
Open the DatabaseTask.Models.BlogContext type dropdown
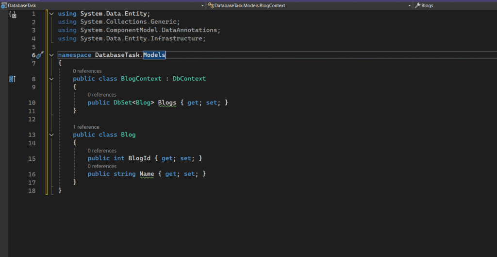(410, 5)
